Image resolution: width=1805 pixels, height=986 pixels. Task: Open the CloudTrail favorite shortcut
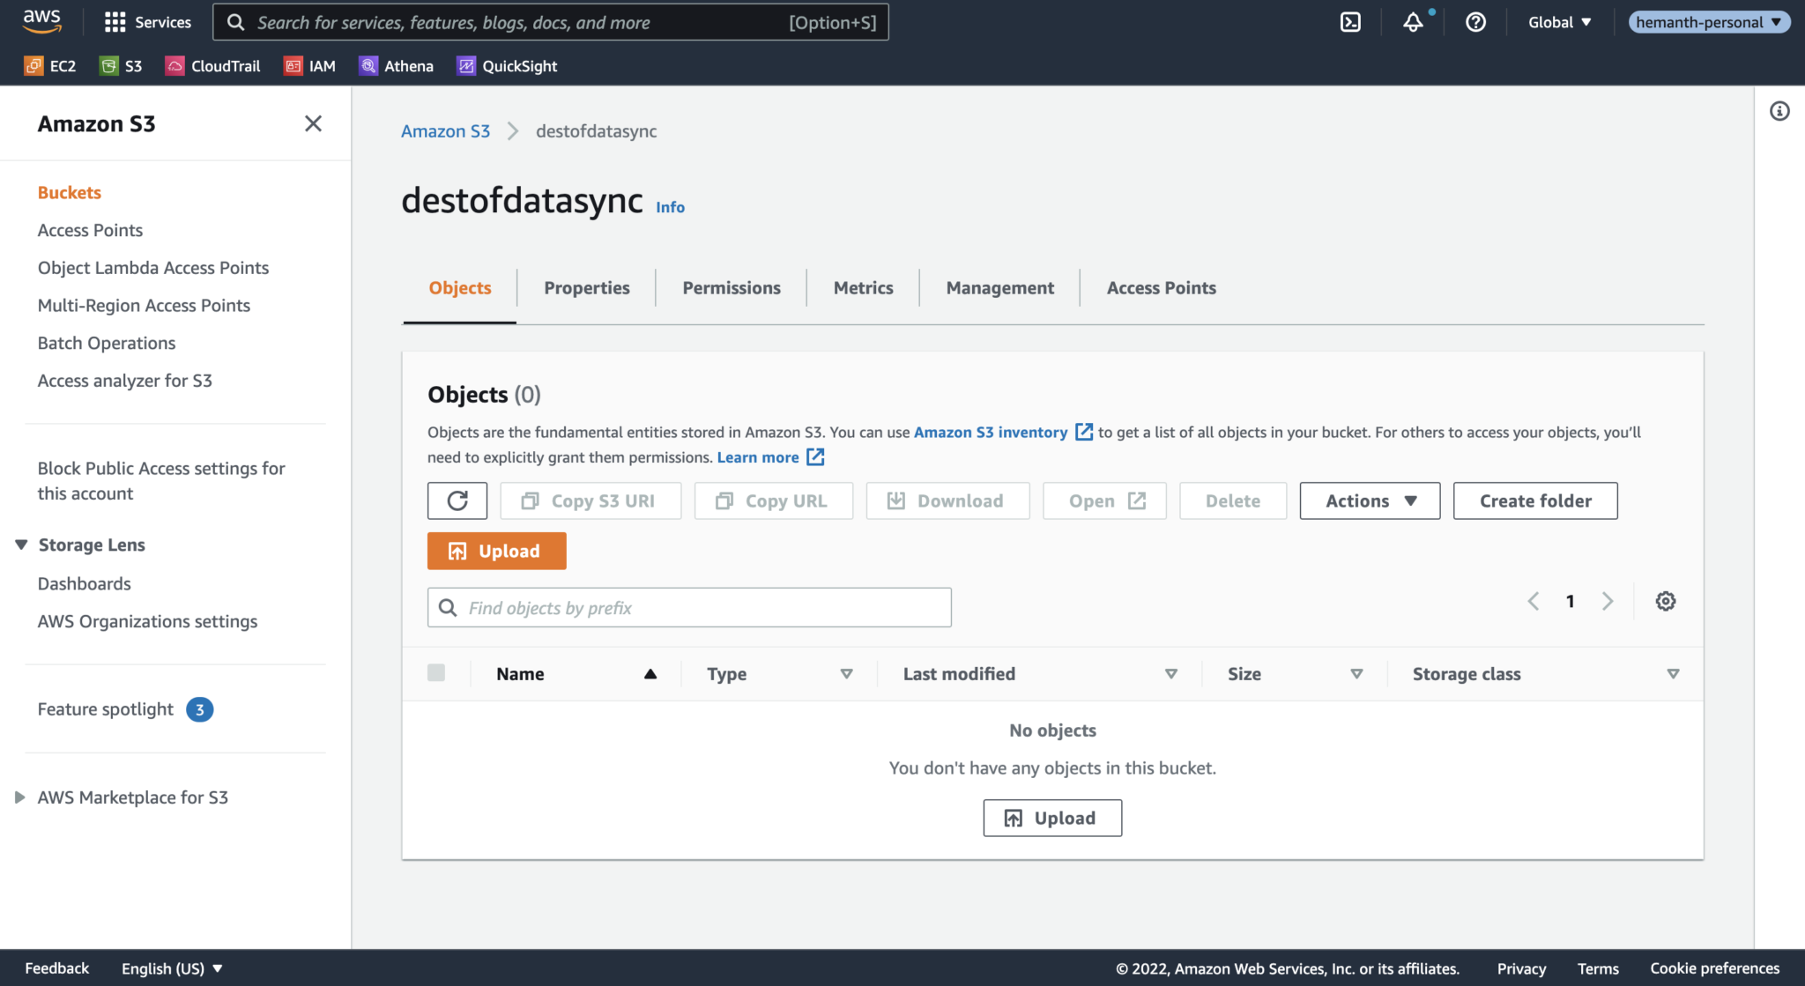coord(212,65)
